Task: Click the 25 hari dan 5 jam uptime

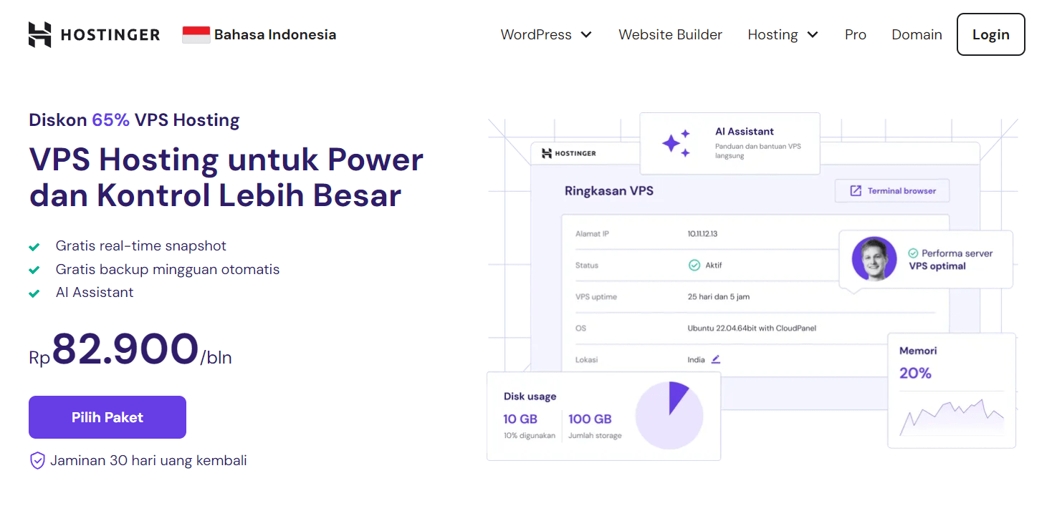Action: pos(718,296)
